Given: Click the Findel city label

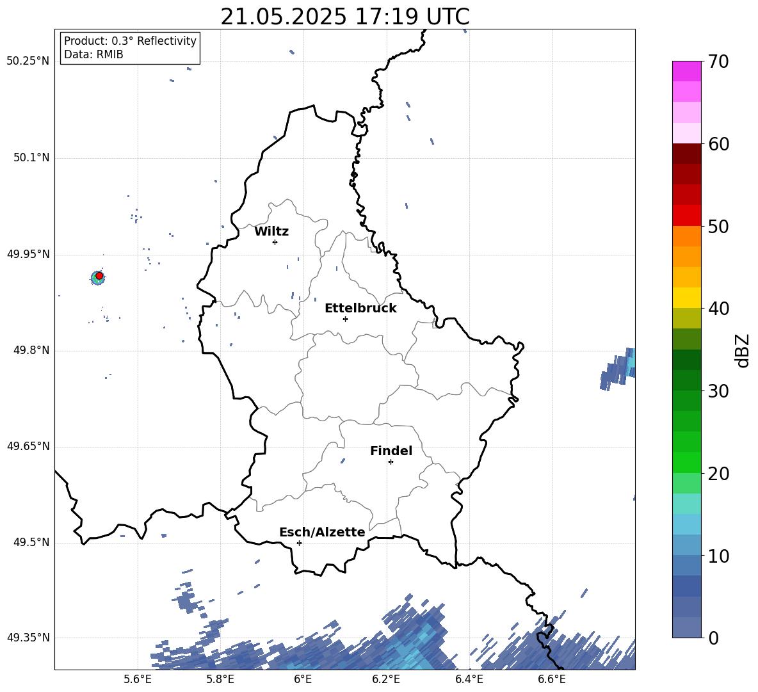Looking at the screenshot, I should (391, 451).
